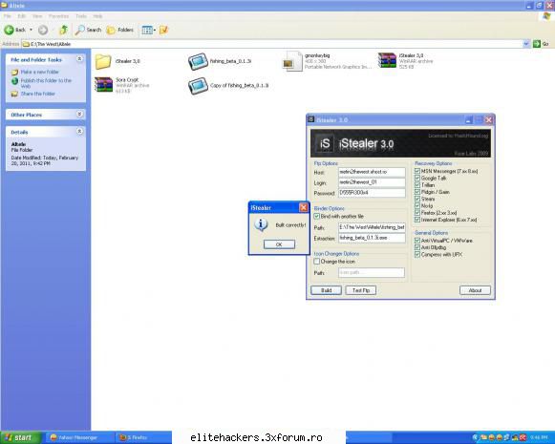Toggle the Folders pane button
This screenshot has height=444, width=555.
click(x=120, y=30)
